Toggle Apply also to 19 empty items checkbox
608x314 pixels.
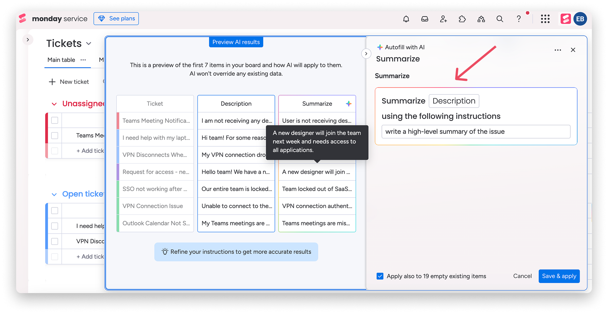[380, 276]
